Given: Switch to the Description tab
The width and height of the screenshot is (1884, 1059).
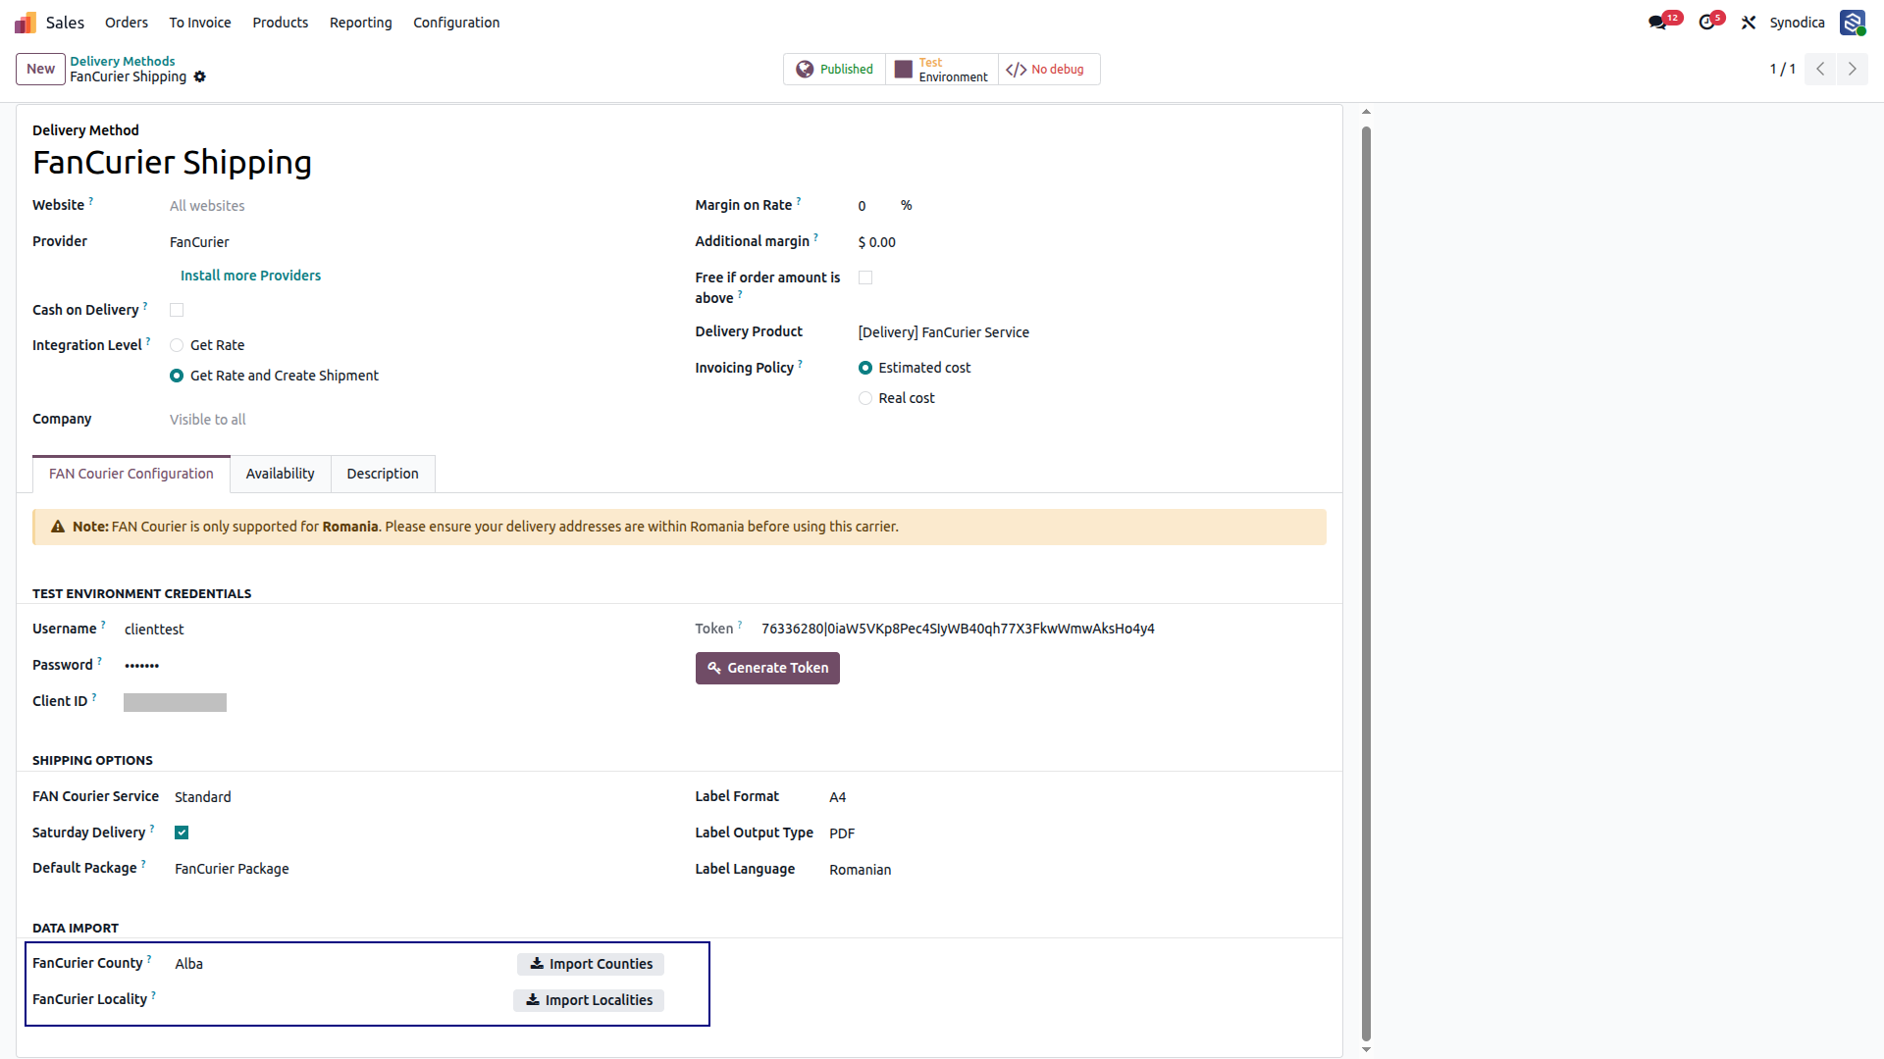Looking at the screenshot, I should 383,474.
